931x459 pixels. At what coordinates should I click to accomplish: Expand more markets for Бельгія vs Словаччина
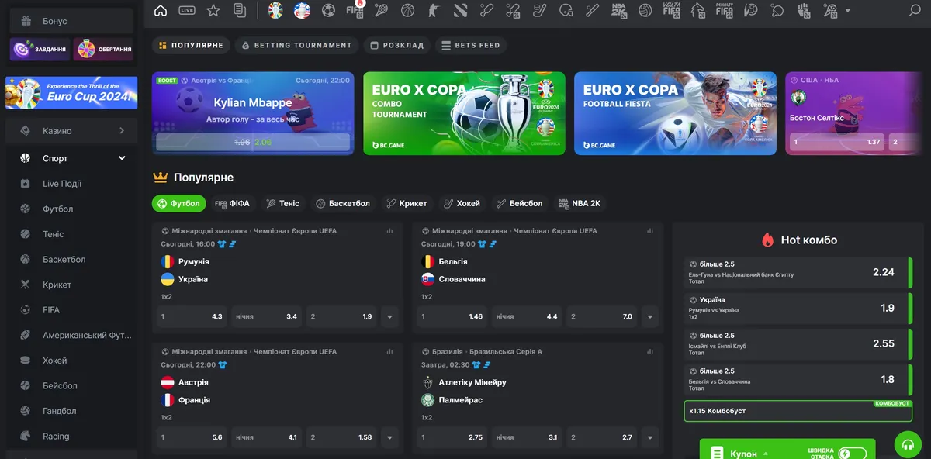[x=650, y=316]
